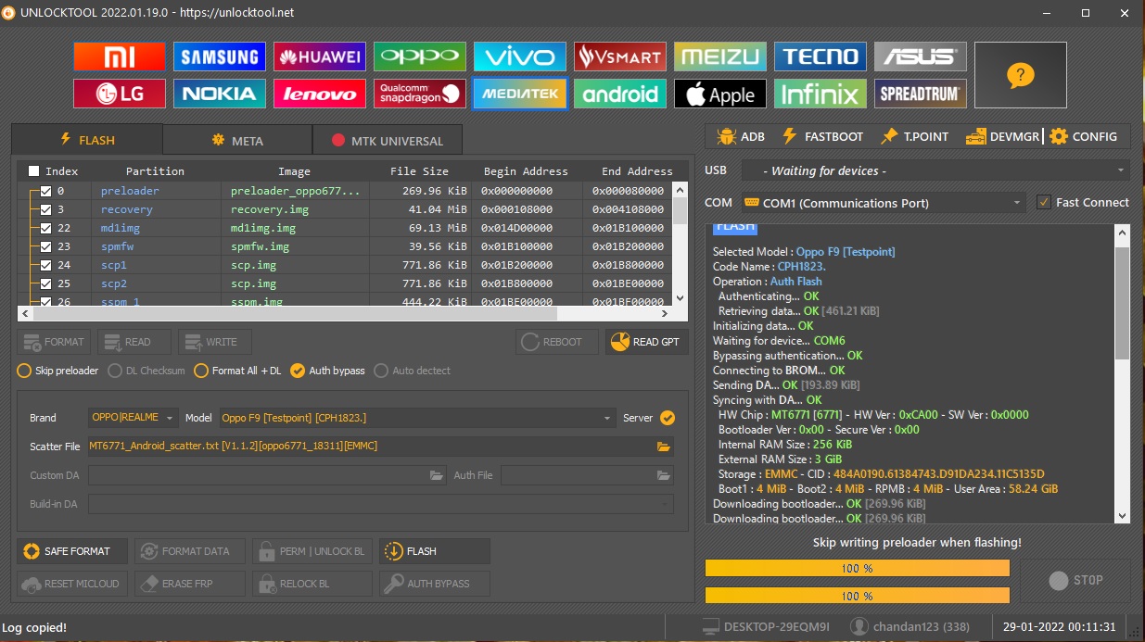Click the Server status check icon
The height and width of the screenshot is (642, 1145).
point(668,418)
